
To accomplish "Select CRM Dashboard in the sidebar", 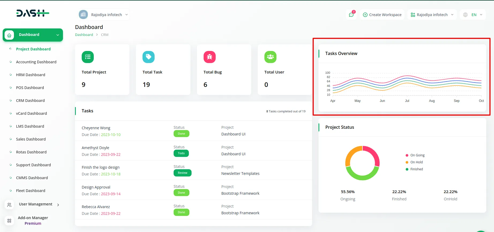I will (x=30, y=101).
